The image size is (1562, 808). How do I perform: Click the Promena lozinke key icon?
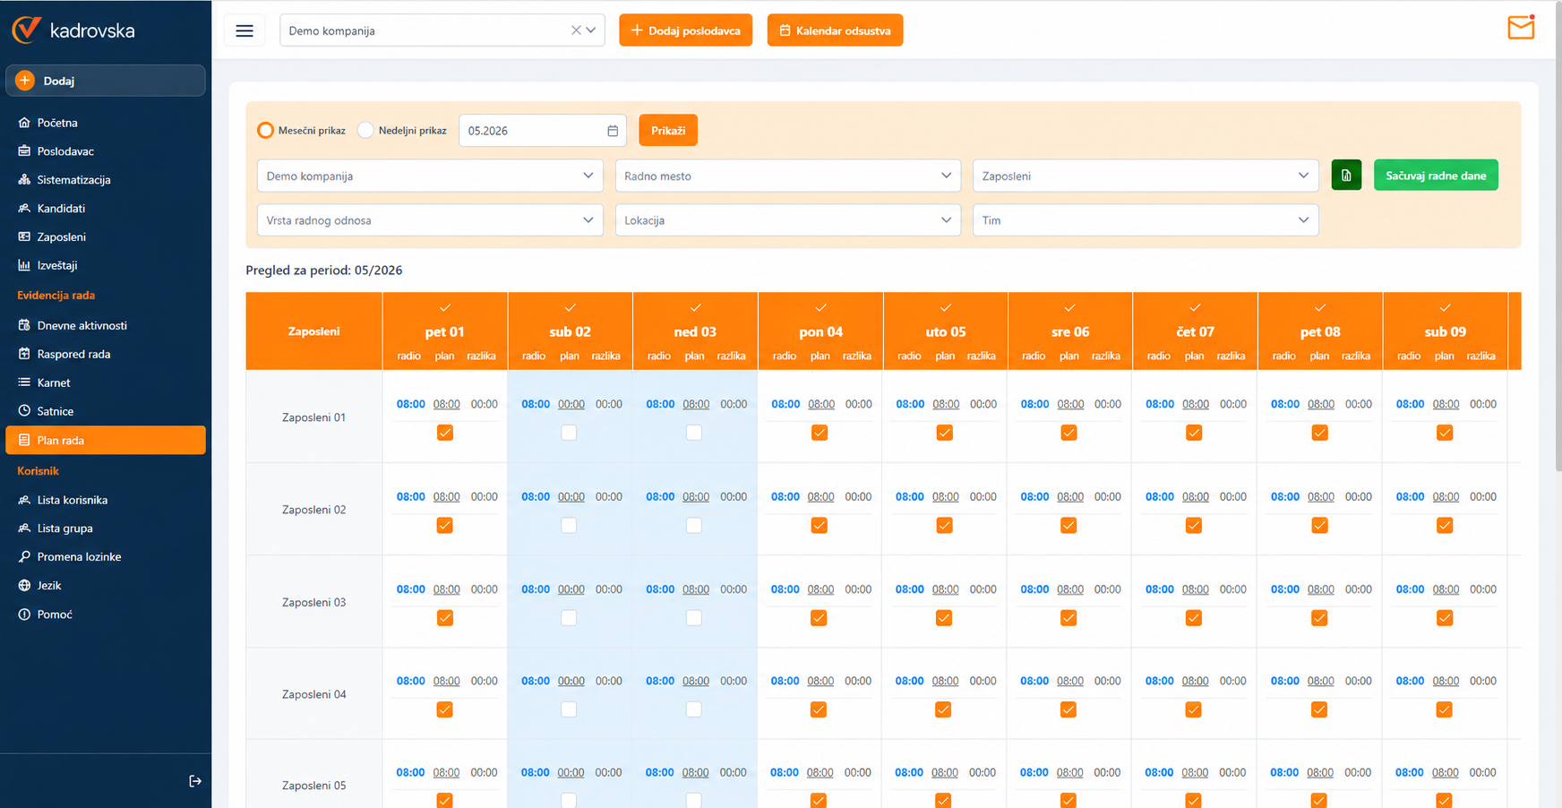point(24,556)
